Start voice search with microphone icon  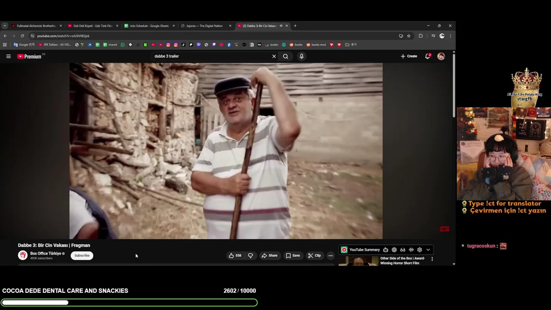click(301, 56)
